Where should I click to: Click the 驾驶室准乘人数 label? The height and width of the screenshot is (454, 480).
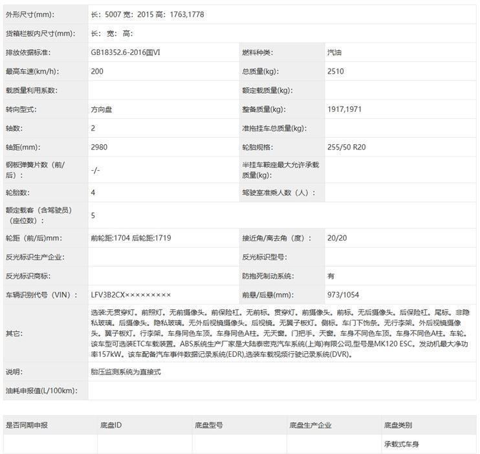(279, 193)
